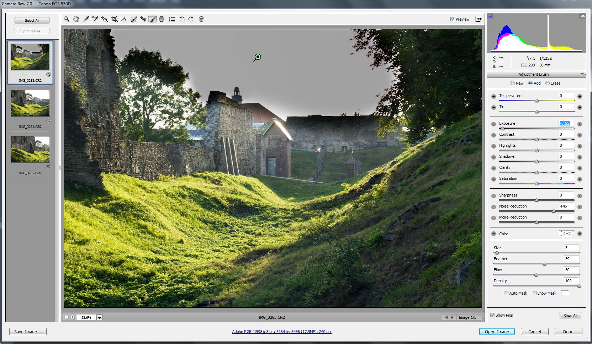Image resolution: width=592 pixels, height=344 pixels.
Task: Click the trash icon to mark for deletion
Action: (x=201, y=19)
